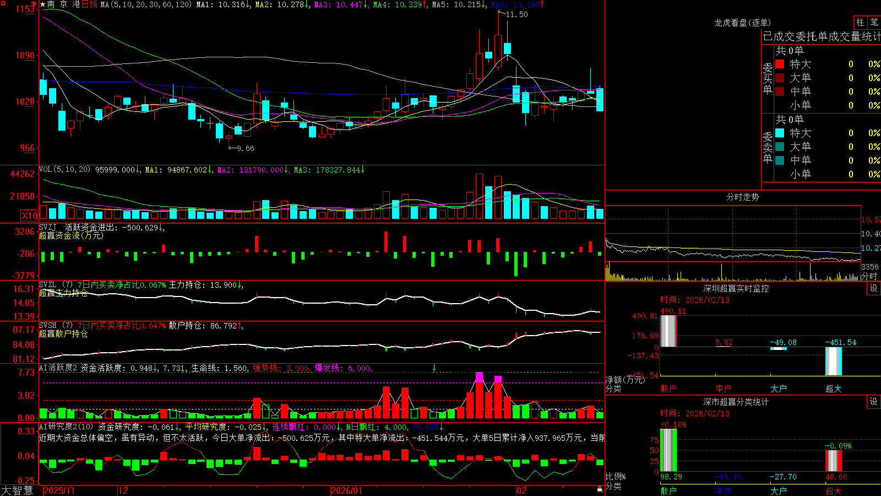Click the 超赢主力持仓 label

point(63,293)
